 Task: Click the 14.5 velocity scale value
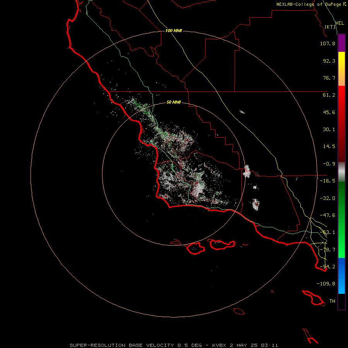329,147
